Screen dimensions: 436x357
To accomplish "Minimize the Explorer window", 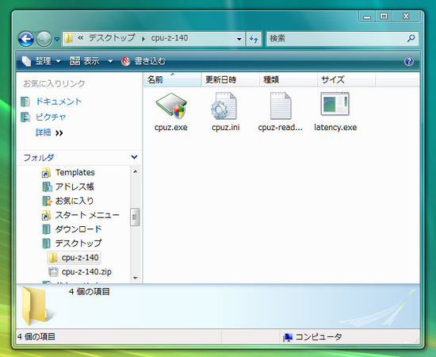I will click(367, 17).
